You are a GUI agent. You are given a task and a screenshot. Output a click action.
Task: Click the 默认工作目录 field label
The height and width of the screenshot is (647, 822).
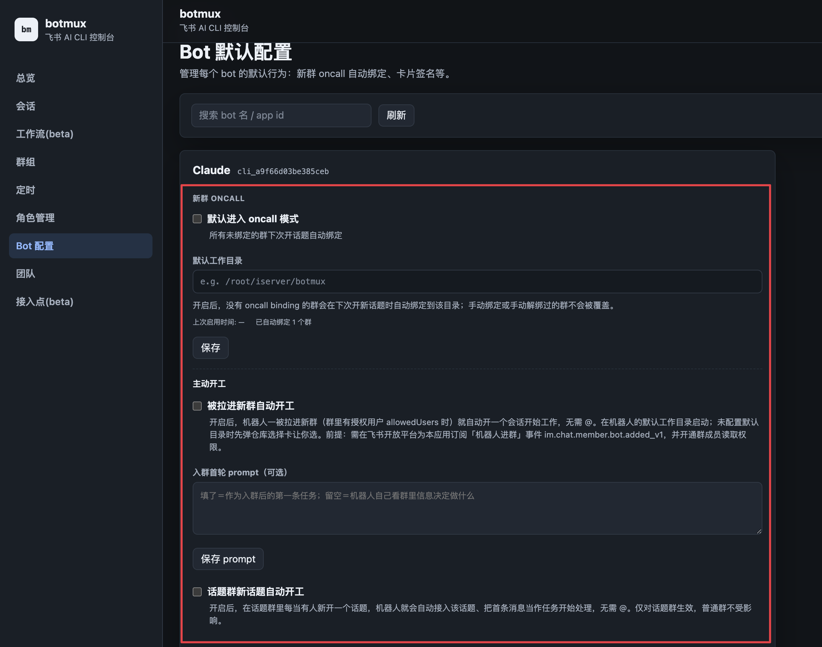(x=217, y=261)
